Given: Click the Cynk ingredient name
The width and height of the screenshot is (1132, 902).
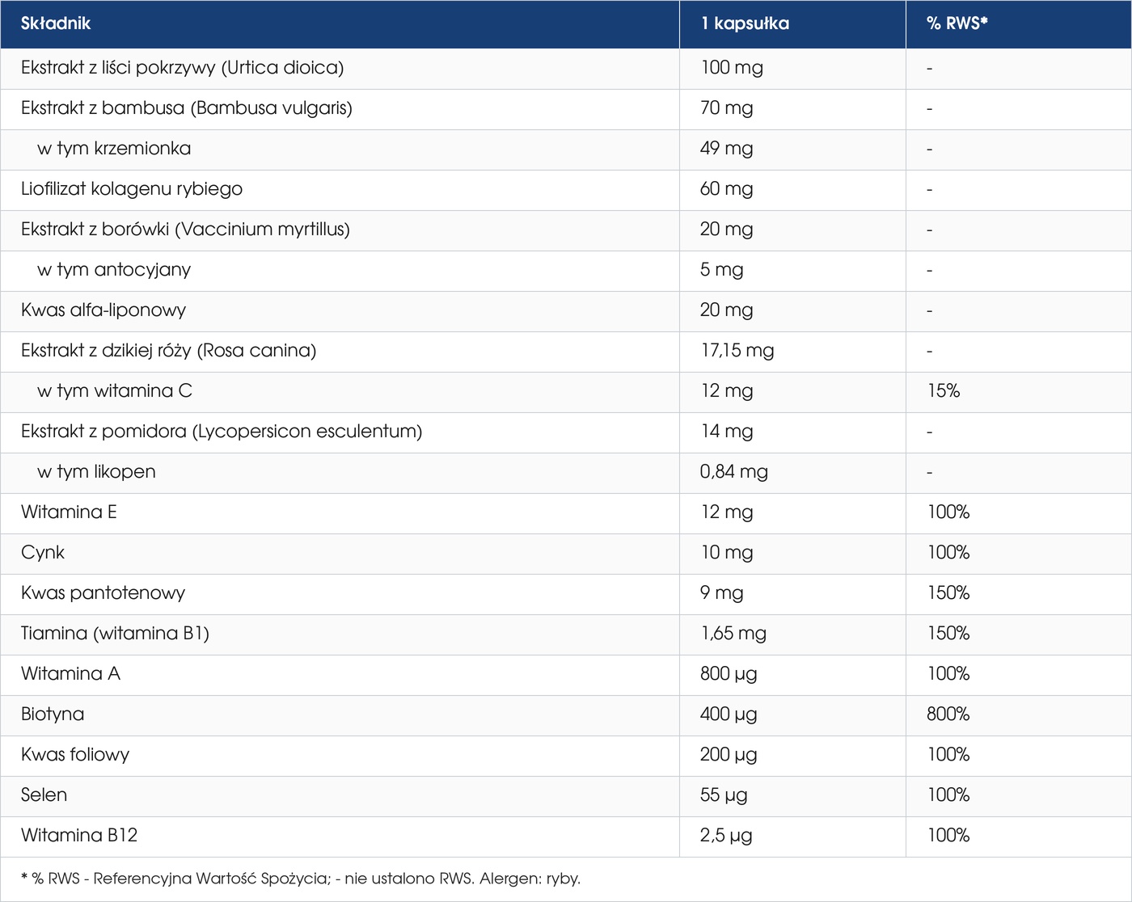Looking at the screenshot, I should pos(43,553).
